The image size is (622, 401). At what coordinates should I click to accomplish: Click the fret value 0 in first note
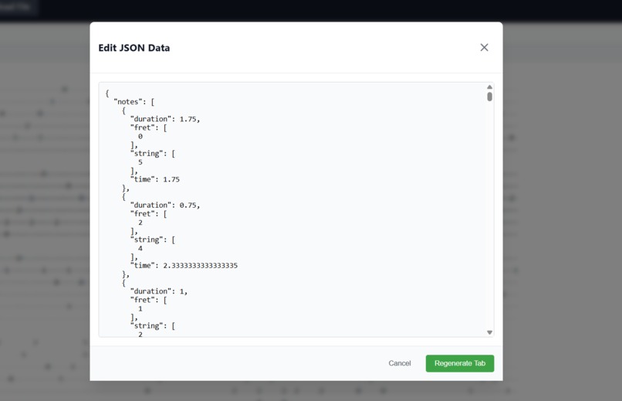(x=140, y=137)
